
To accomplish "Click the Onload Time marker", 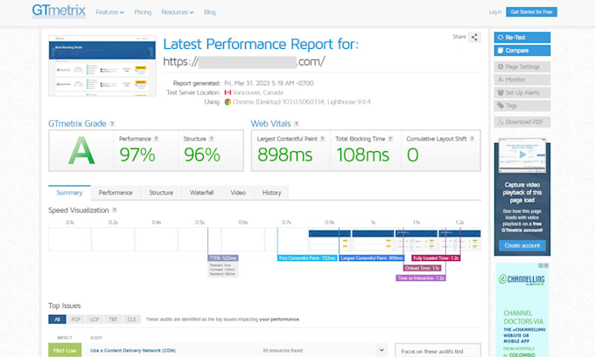I will (x=422, y=268).
